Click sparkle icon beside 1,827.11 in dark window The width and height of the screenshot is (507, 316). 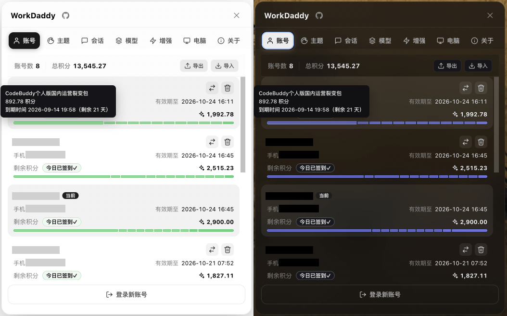pyautogui.click(x=455, y=276)
